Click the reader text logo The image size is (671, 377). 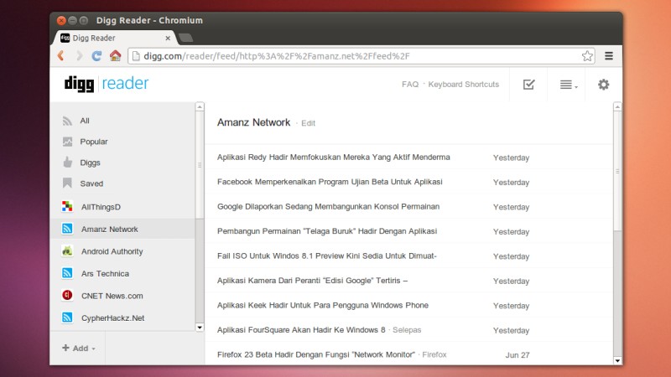125,83
